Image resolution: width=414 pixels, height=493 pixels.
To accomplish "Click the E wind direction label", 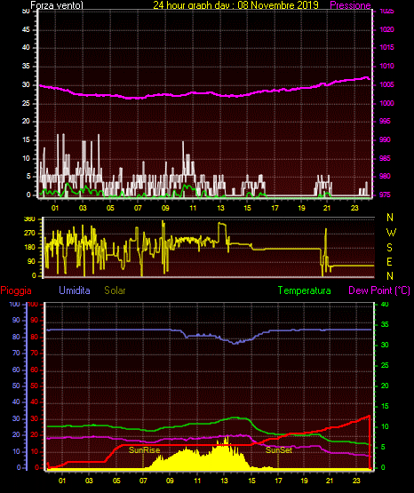I will (389, 262).
